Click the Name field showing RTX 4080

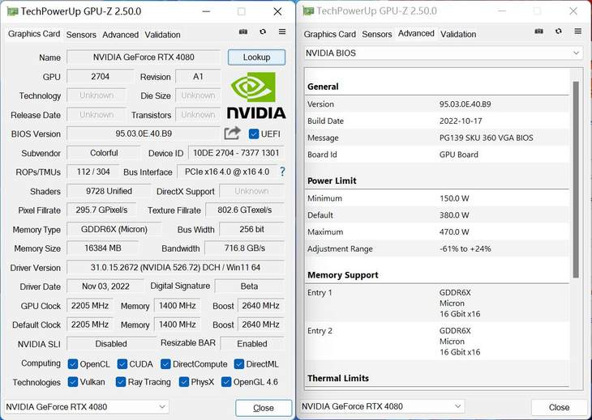tap(144, 57)
